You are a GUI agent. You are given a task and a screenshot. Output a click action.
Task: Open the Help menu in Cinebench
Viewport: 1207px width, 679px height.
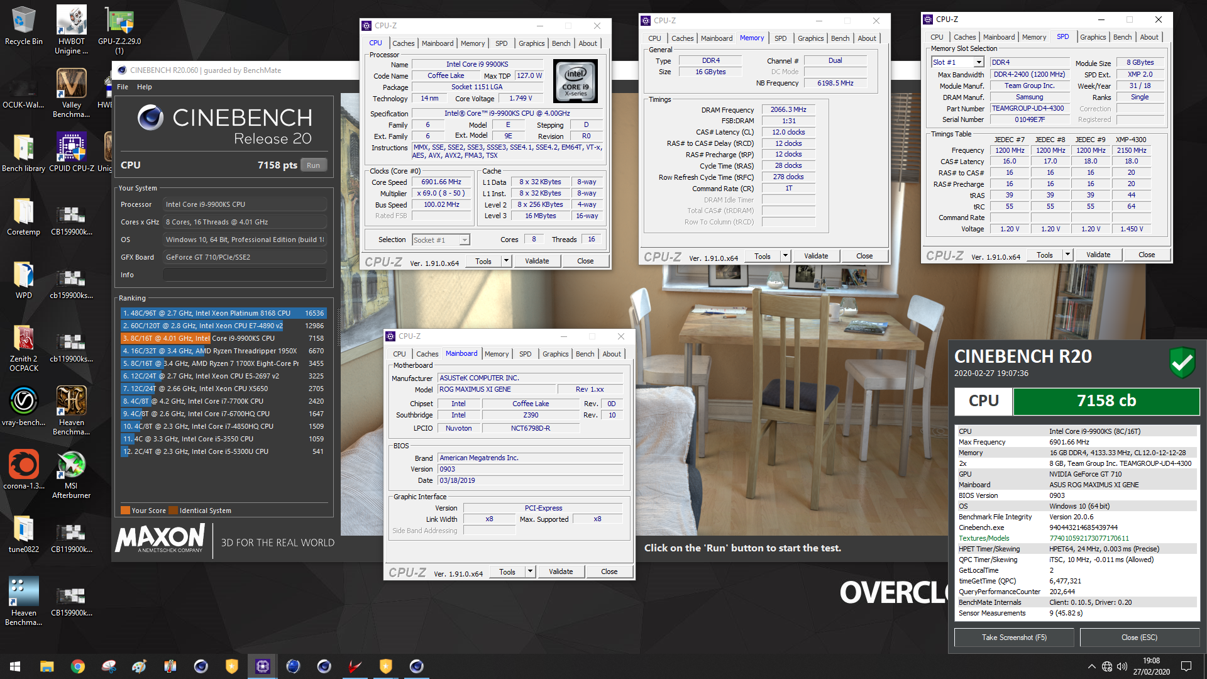tap(145, 87)
